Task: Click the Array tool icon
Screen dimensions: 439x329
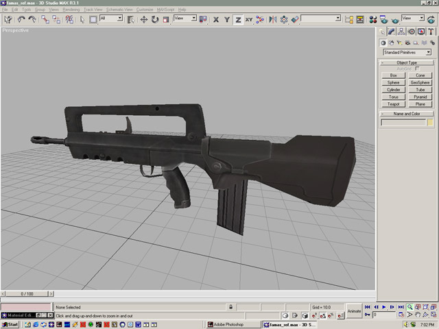Action: (x=284, y=19)
